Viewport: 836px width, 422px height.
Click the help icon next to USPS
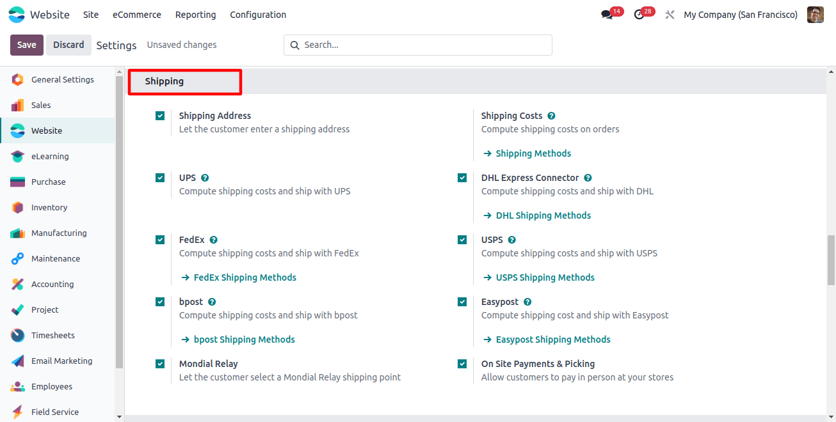[511, 240]
